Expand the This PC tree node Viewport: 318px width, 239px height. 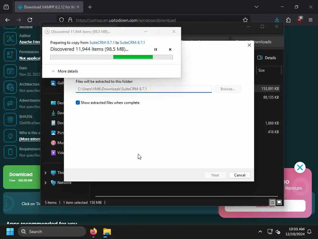(45, 173)
